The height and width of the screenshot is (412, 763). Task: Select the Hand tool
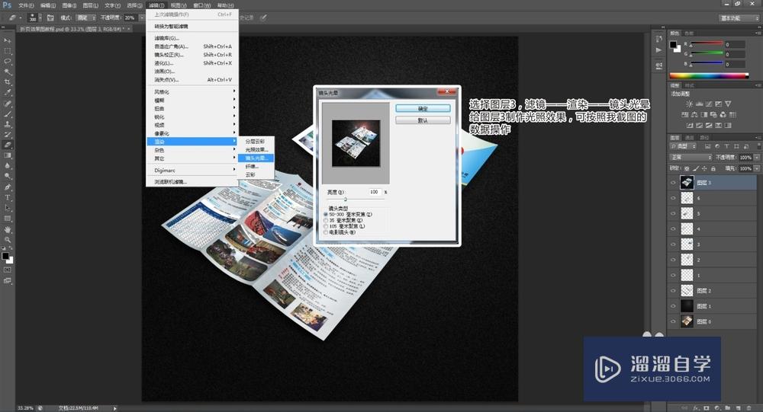click(x=8, y=229)
